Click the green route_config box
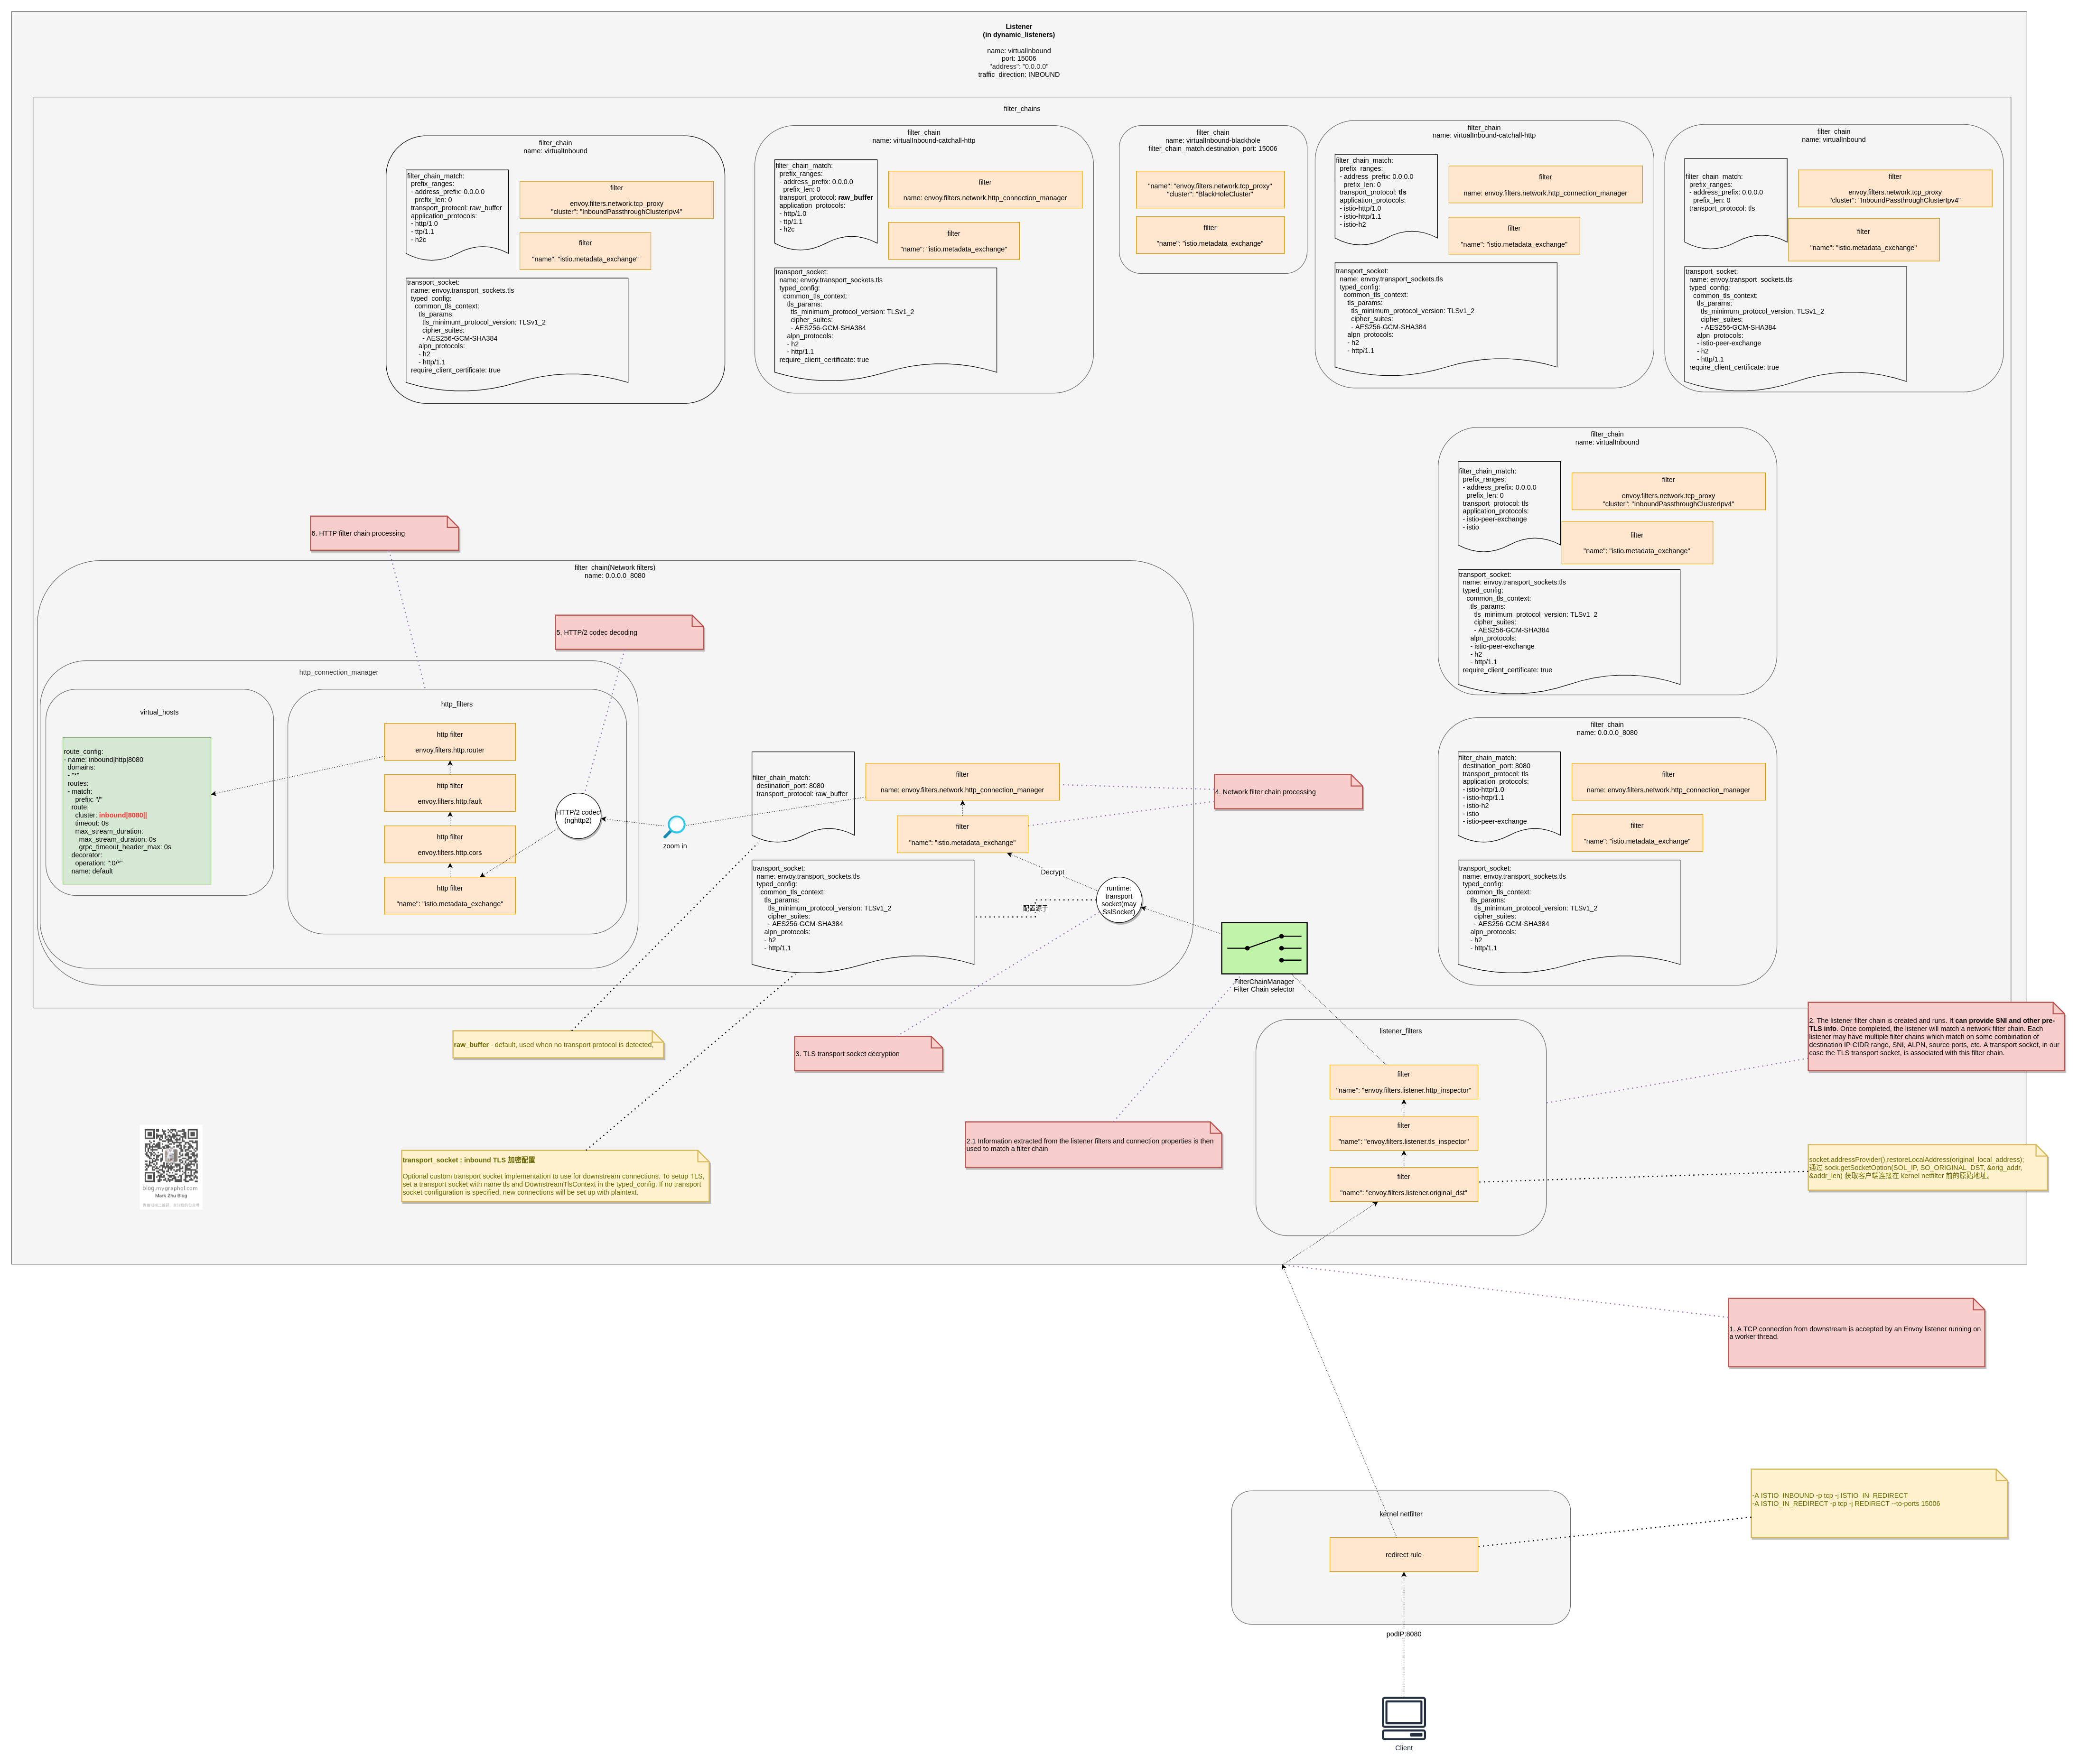This screenshot has width=2078, height=1764. point(137,811)
